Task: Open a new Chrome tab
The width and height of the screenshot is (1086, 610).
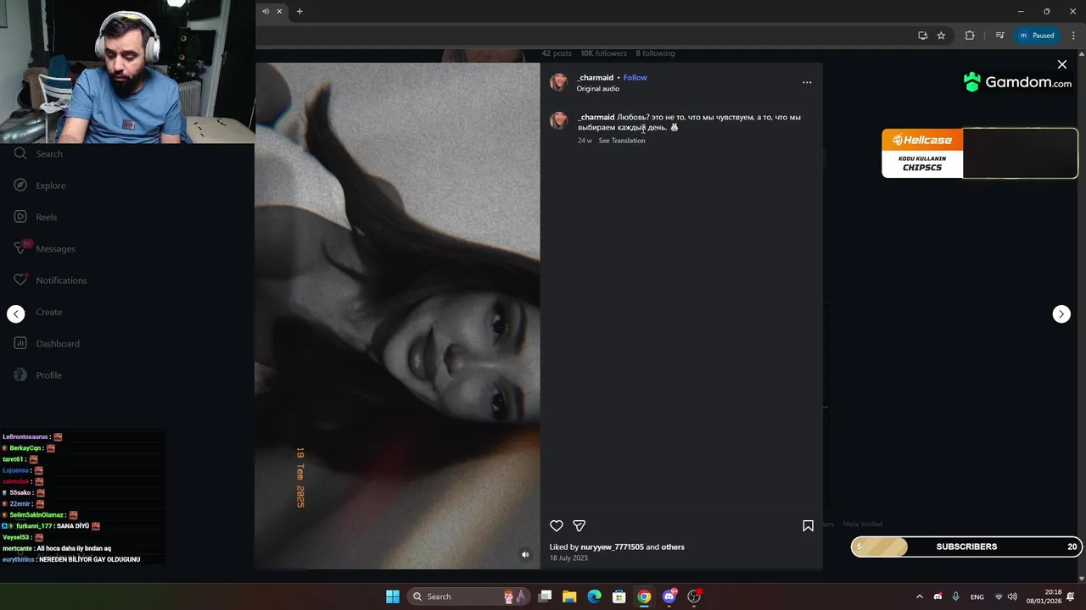Action: (x=299, y=11)
